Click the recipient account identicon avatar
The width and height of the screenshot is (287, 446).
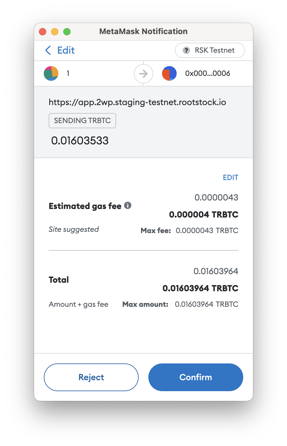(x=169, y=73)
